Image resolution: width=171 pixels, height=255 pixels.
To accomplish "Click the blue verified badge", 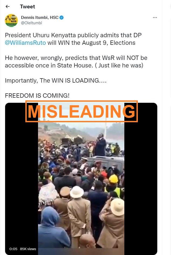I will click(x=61, y=18).
